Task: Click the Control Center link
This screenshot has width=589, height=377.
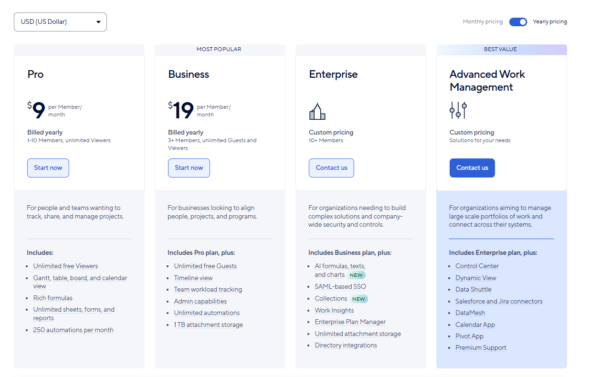Action: (x=477, y=266)
